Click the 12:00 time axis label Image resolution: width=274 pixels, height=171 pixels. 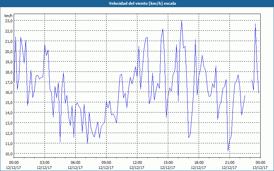137,163
